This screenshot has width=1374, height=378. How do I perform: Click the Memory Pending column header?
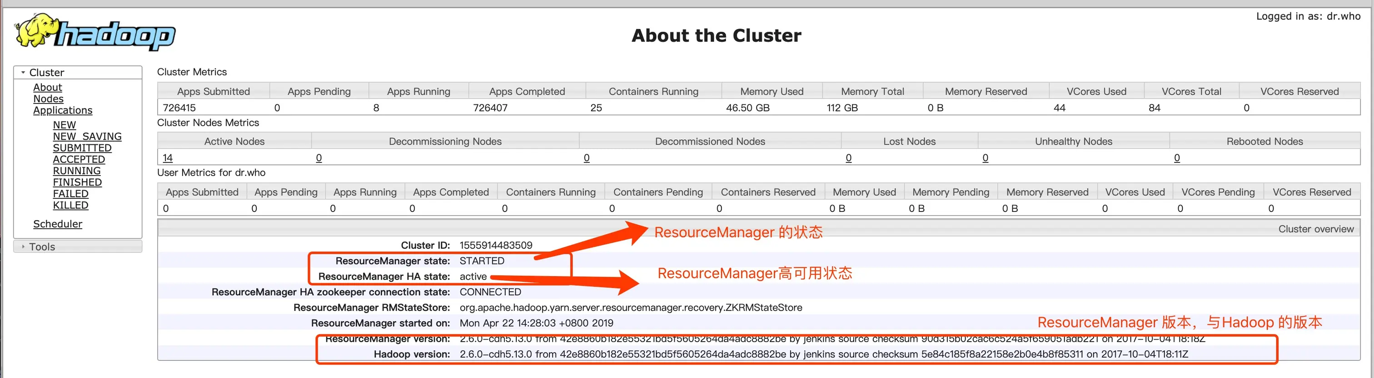951,192
